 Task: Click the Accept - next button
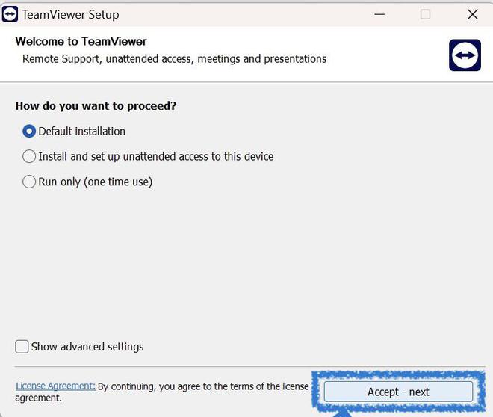(398, 392)
